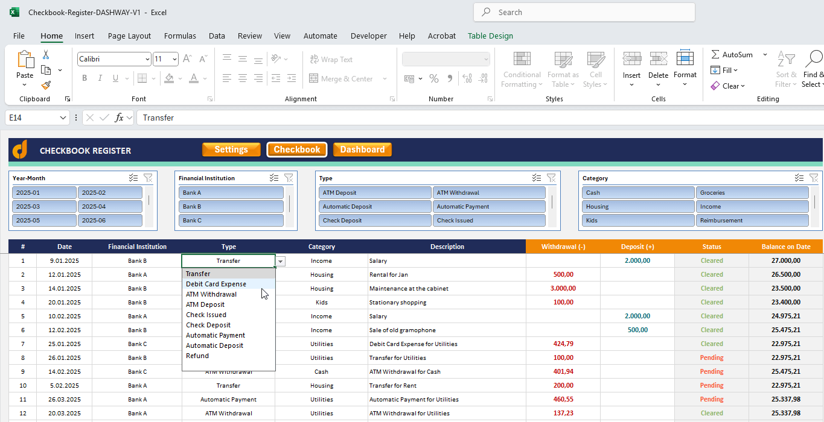Open the Sort & Filter menu
824x422 pixels.
785,70
